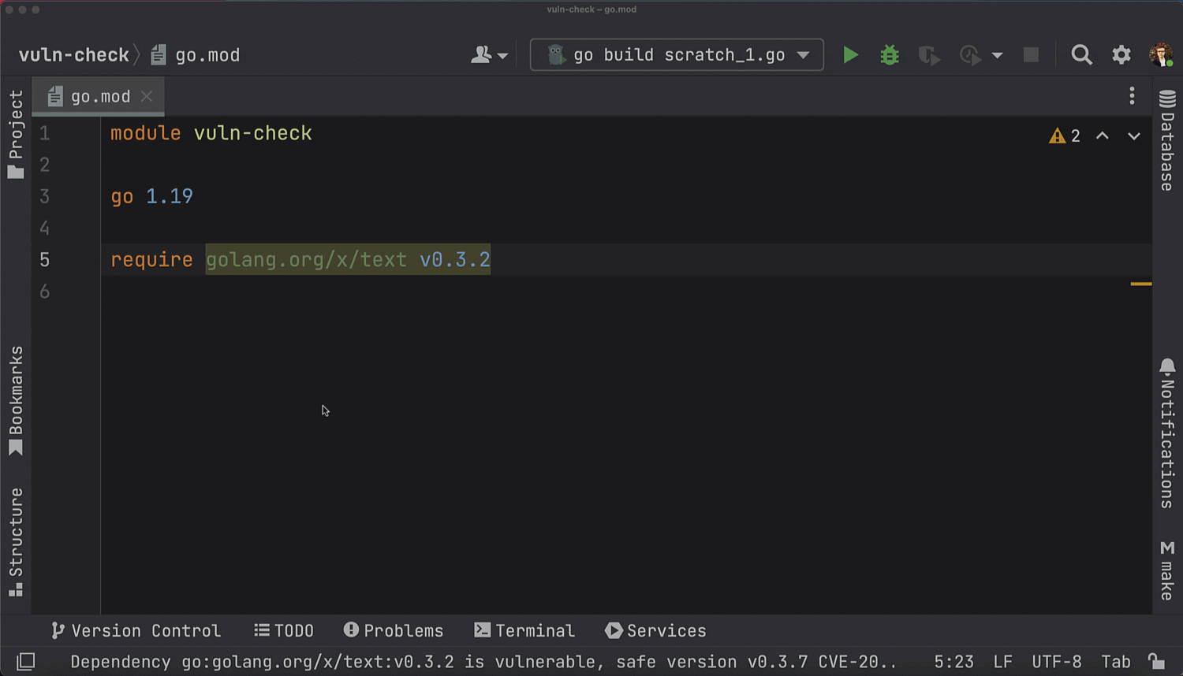Viewport: 1183px width, 676px height.
Task: Open editor tab options three-dot menu
Action: (x=1132, y=96)
